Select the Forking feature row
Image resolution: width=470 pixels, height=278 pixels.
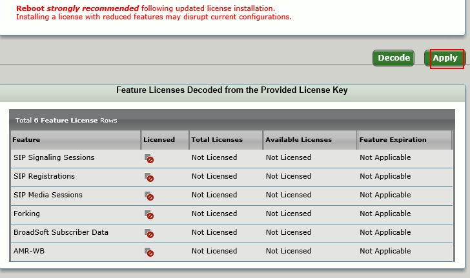[x=26, y=213]
